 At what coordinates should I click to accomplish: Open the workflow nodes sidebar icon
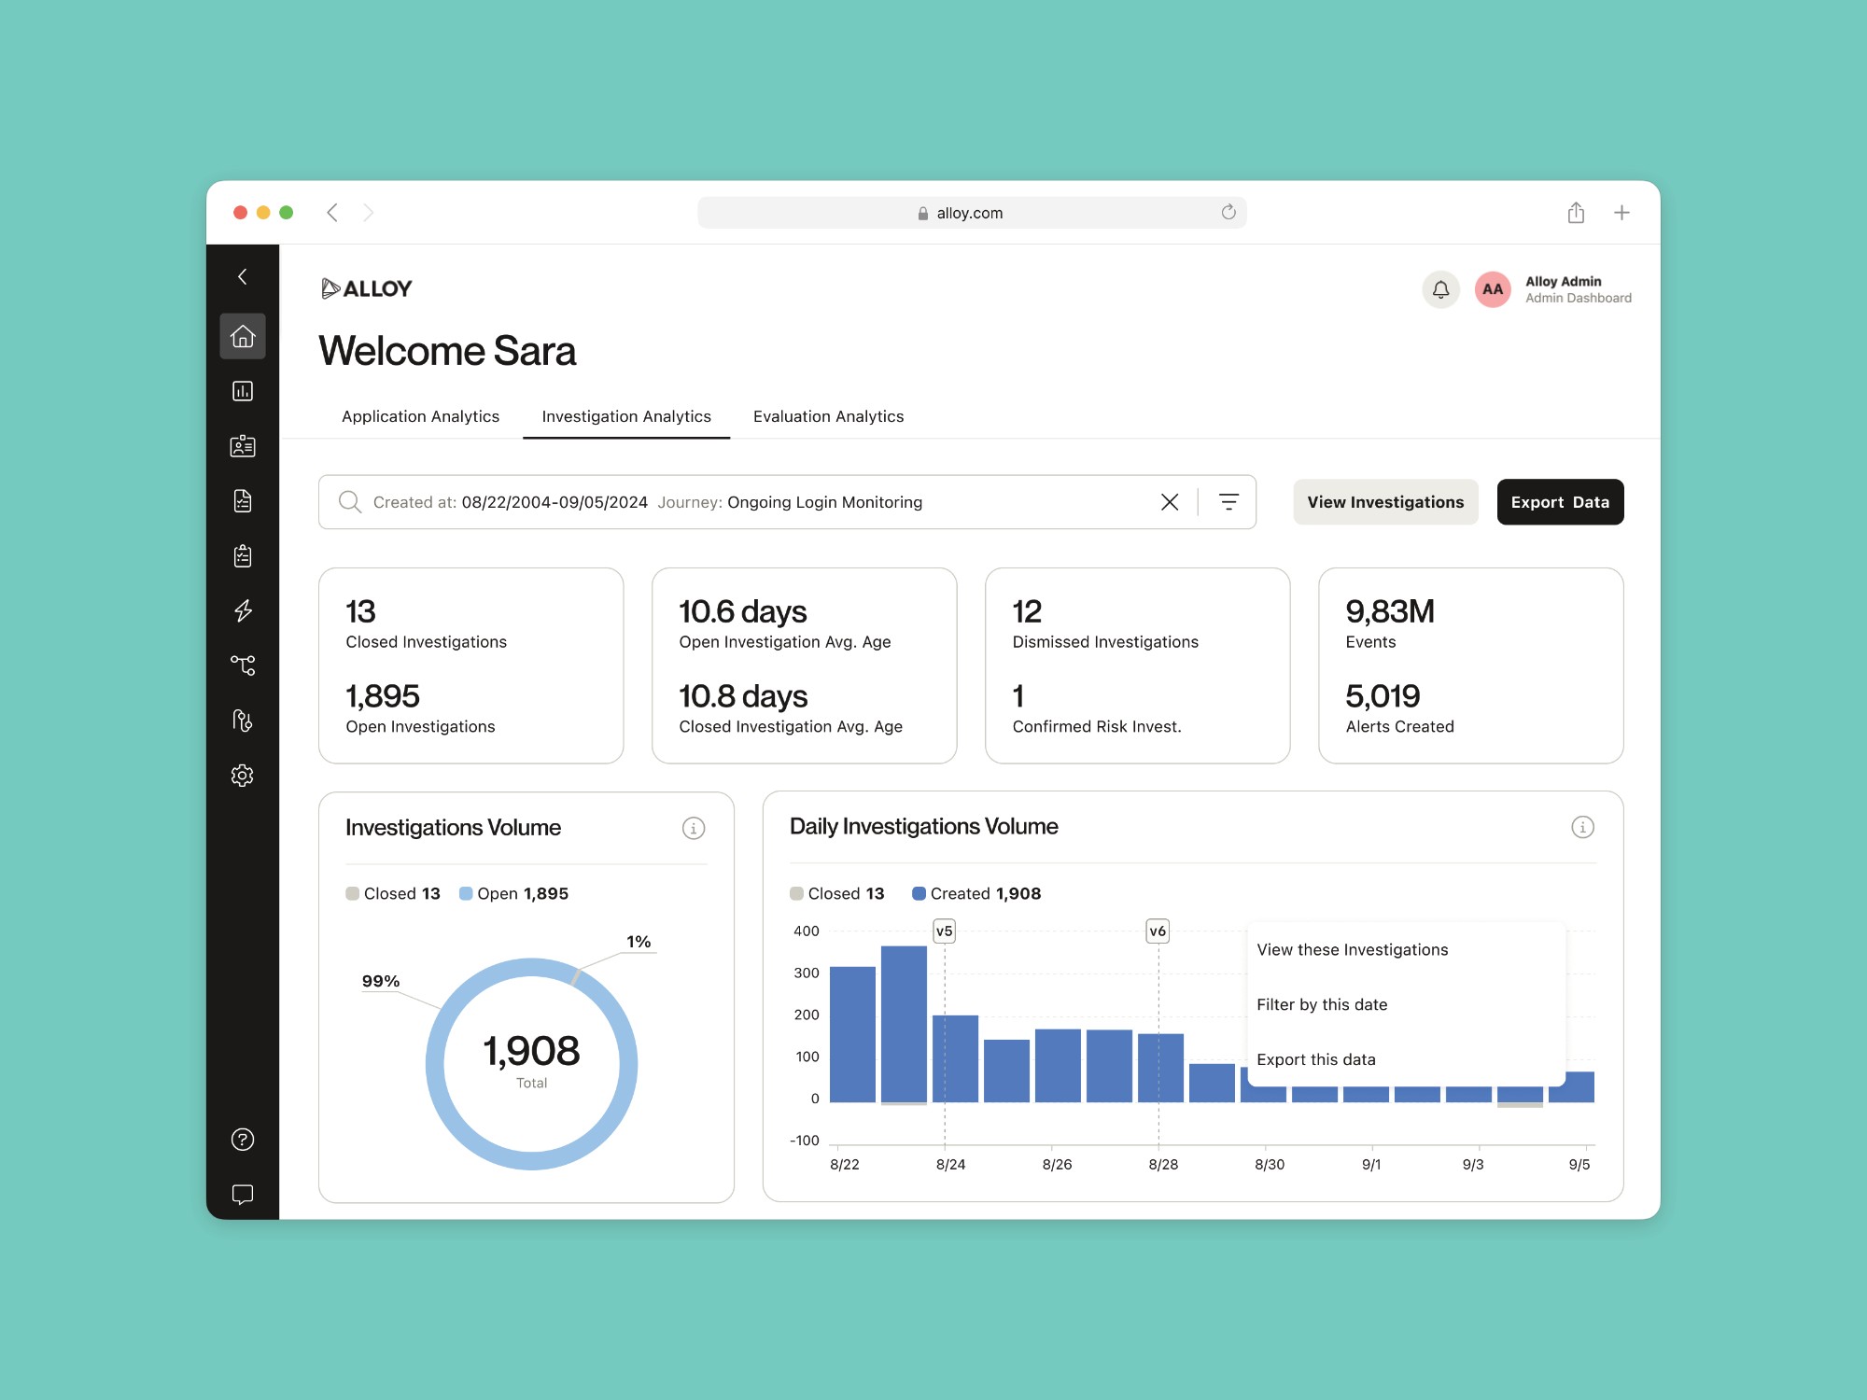coord(243,665)
